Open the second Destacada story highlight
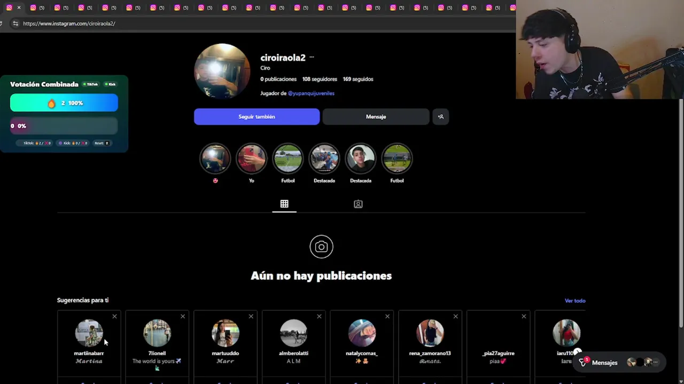The width and height of the screenshot is (684, 384). (361, 159)
